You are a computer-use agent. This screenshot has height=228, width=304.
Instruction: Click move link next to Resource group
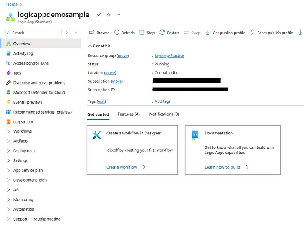[x=123, y=56]
